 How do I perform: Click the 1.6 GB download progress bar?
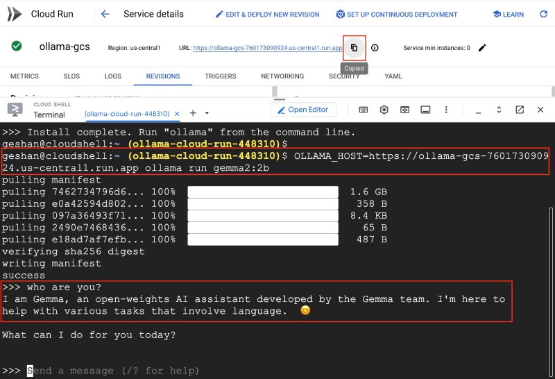[263, 192]
